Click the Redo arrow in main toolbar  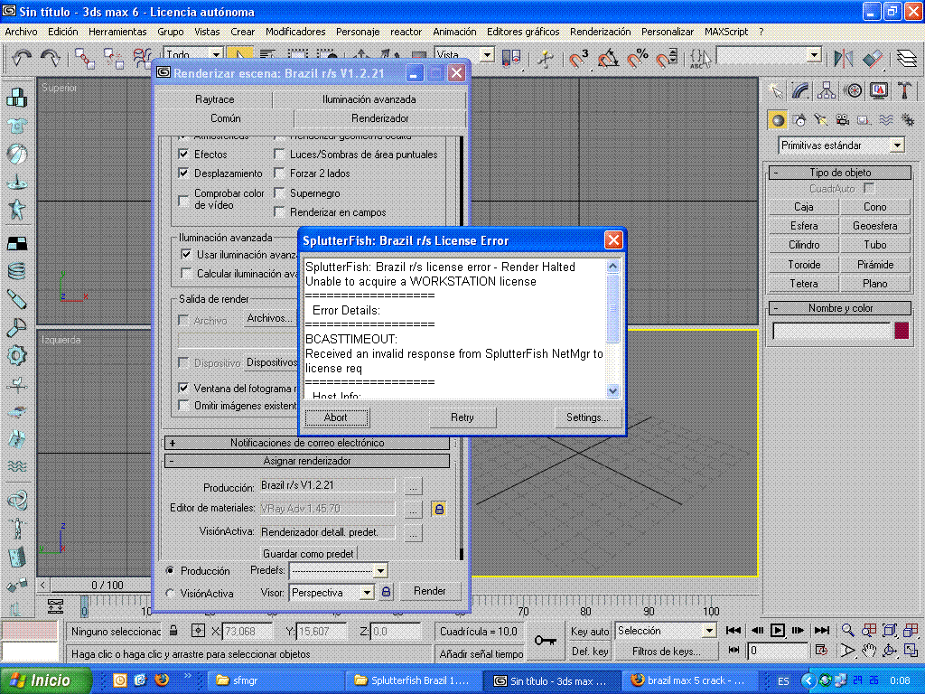click(51, 57)
